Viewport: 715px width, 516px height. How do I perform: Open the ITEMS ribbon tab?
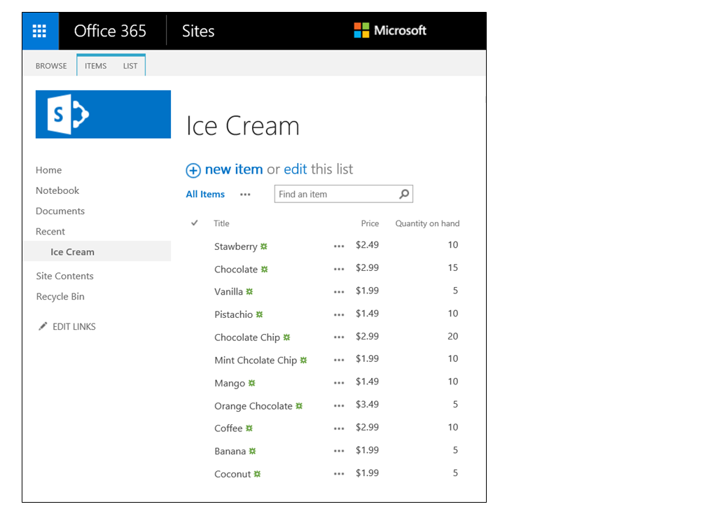pyautogui.click(x=96, y=66)
